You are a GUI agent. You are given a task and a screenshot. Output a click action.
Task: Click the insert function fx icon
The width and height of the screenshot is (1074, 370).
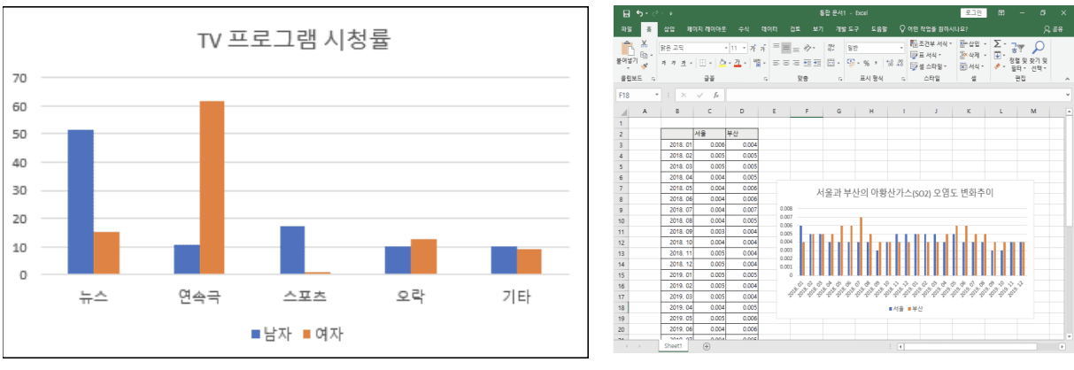pos(716,95)
